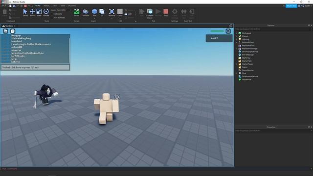
Task: Open the FILE menu
Action: tap(4, 6)
